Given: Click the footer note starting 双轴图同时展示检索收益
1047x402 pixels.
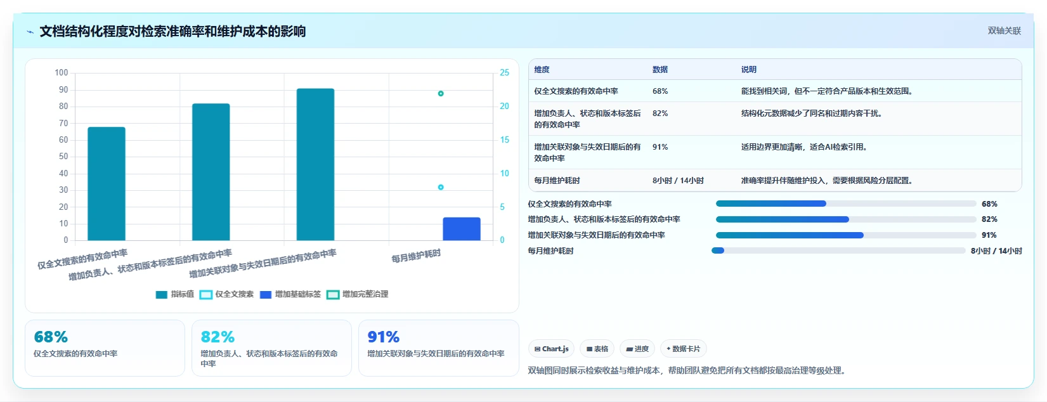Looking at the screenshot, I should pos(689,371).
